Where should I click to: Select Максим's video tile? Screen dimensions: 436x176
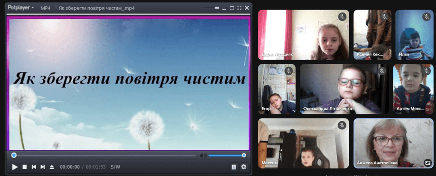coord(304,143)
